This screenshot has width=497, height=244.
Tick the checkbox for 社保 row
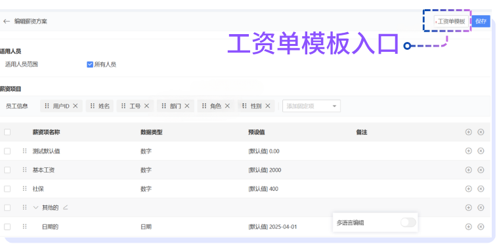pos(7,189)
